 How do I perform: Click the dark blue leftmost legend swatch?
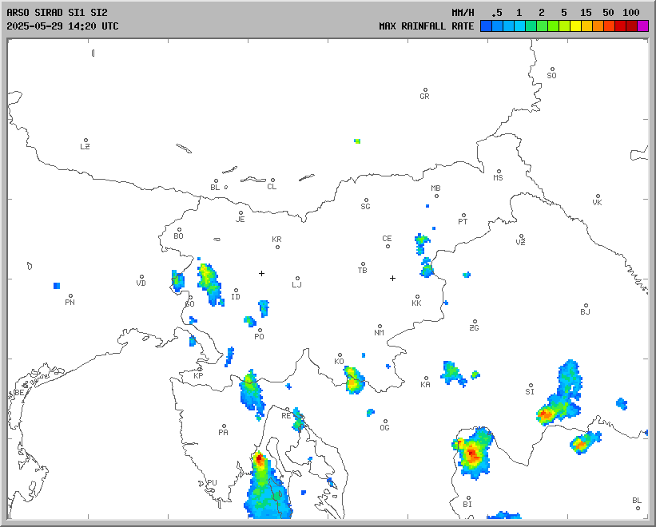(x=486, y=26)
